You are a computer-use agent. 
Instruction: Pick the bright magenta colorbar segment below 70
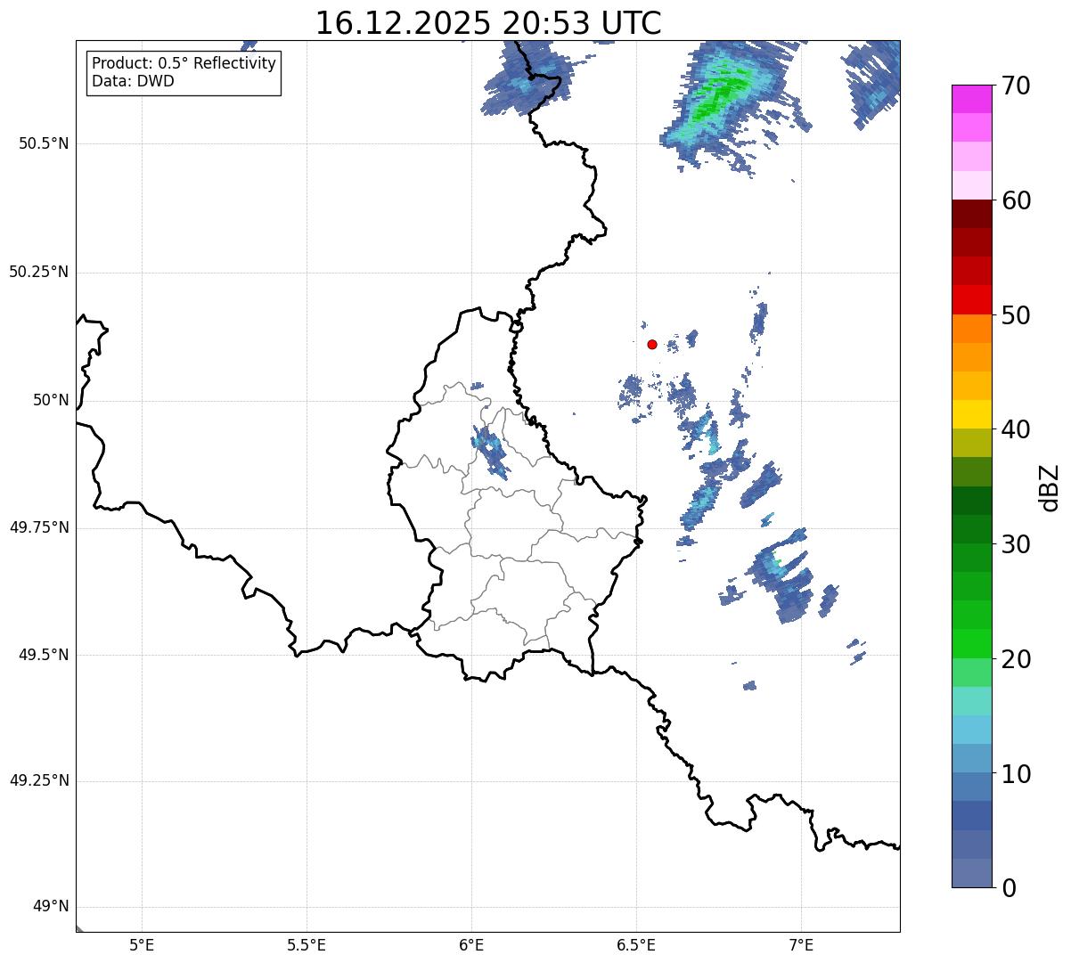tap(972, 99)
